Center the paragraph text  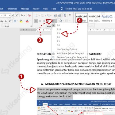(40, 21)
